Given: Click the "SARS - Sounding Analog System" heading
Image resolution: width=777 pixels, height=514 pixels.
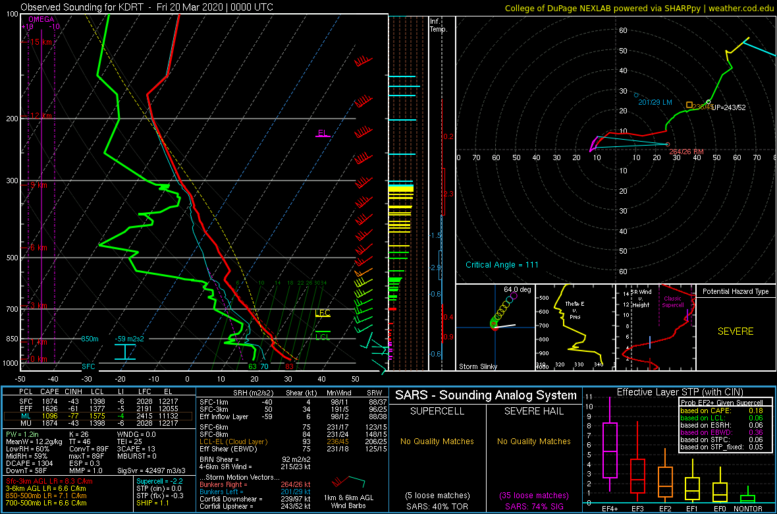Looking at the screenshot, I should click(486, 395).
